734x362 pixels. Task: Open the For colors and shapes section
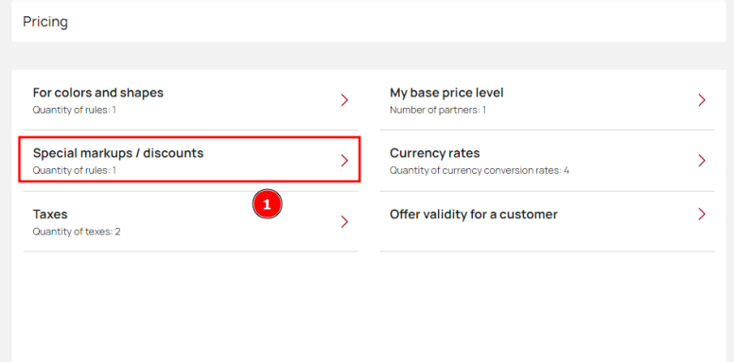[98, 93]
